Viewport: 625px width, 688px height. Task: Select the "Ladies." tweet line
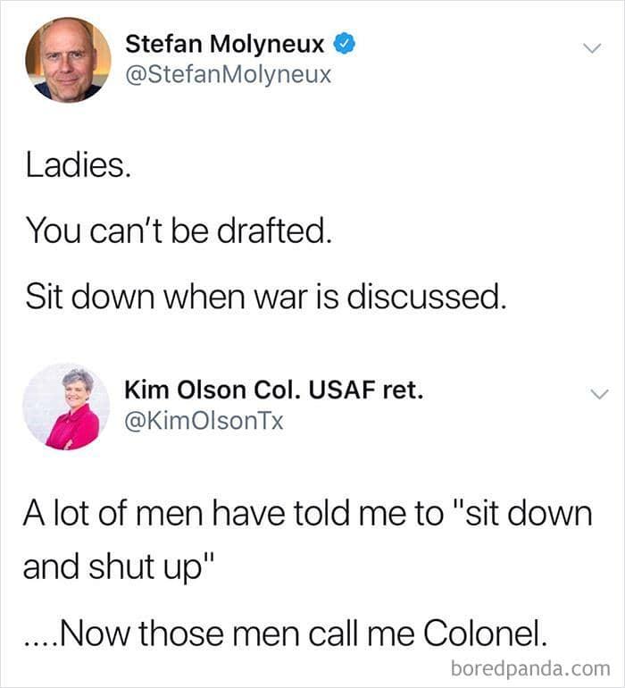(78, 165)
